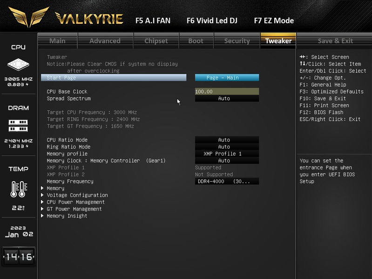Click the XMP Profile 2 Not Supported status
Image resolution: width=372 pixels, height=279 pixels.
click(214, 174)
